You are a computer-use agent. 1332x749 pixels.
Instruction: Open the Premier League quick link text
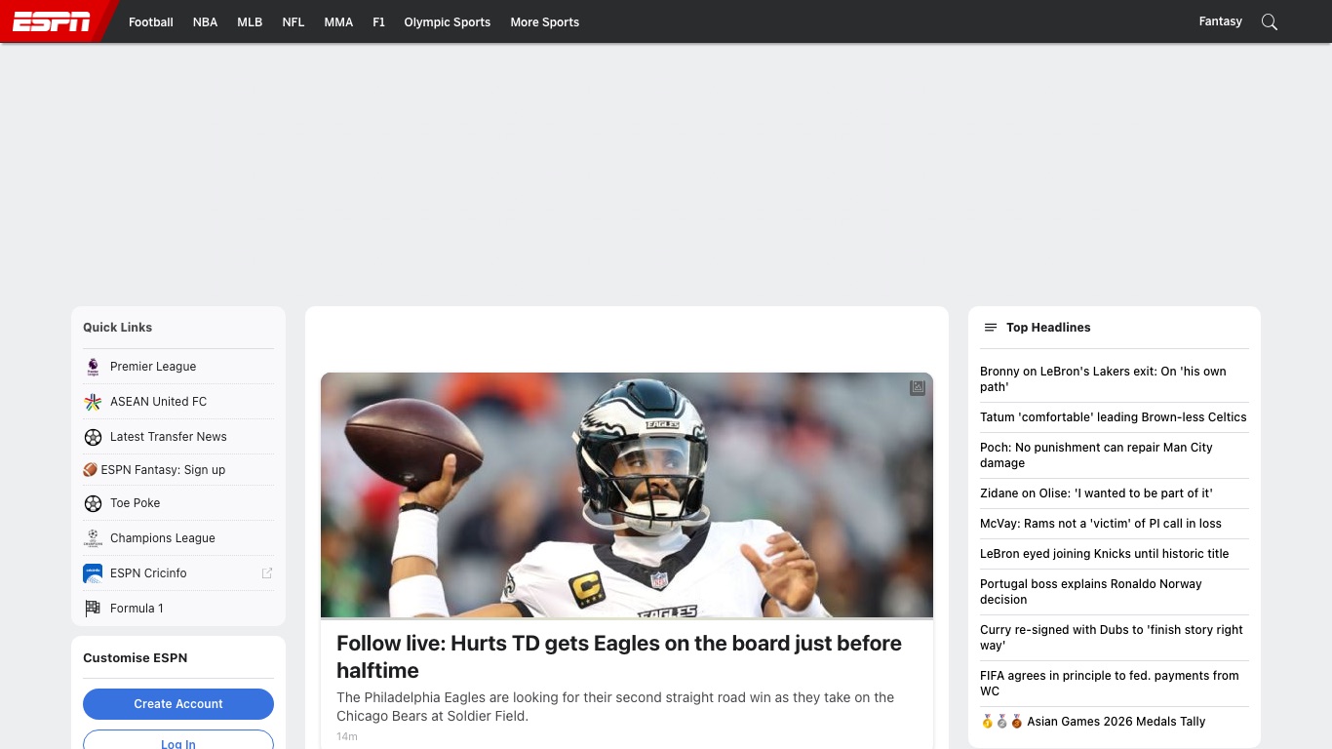[153, 367]
